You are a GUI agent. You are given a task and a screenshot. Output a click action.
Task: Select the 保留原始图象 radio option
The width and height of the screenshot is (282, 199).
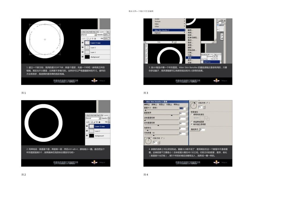192,122
